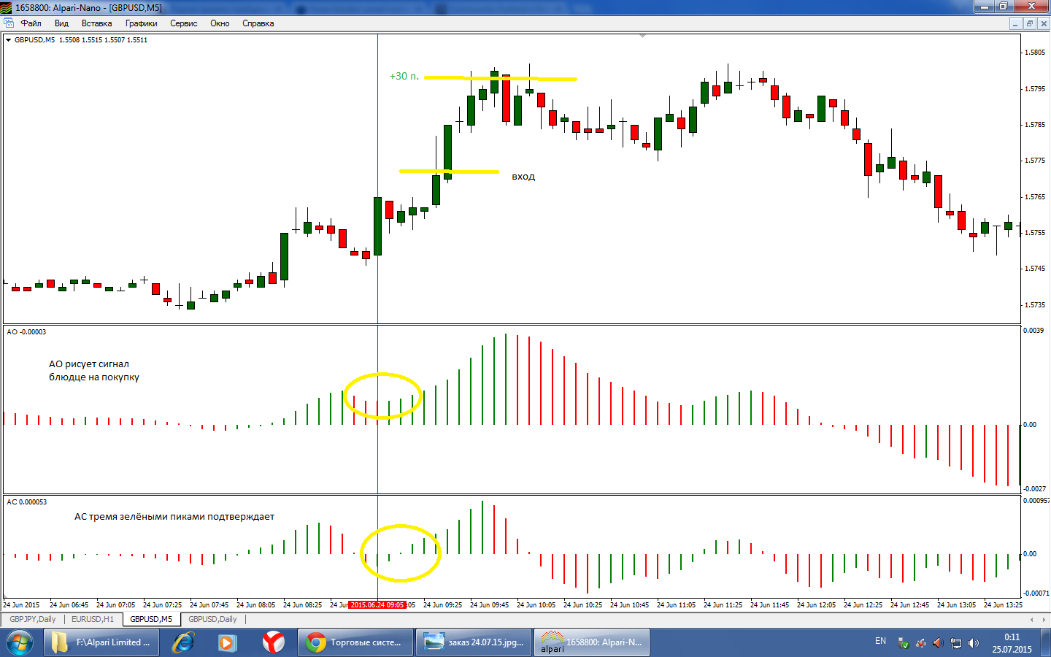This screenshot has width=1051, height=657.
Task: Click the EN language indicator
Action: click(x=880, y=641)
